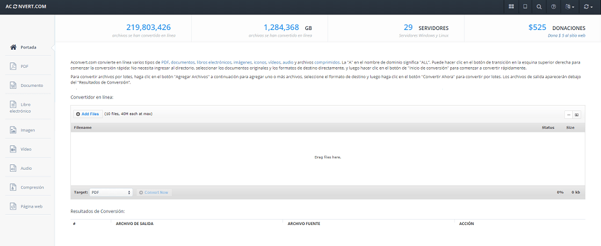Click the help question mark icon
This screenshot has width=601, height=246.
point(554,7)
